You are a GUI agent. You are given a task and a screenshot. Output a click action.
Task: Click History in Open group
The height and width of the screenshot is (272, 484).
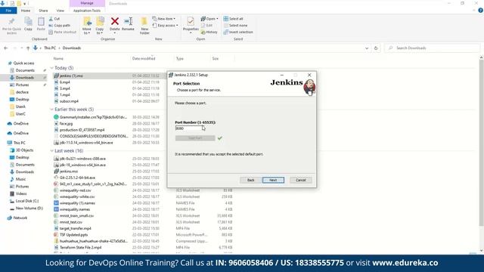209,32
